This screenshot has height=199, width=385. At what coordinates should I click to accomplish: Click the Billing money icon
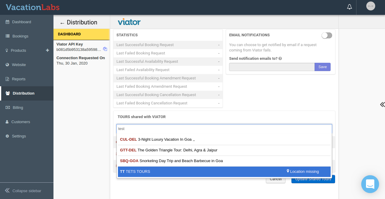(8, 107)
